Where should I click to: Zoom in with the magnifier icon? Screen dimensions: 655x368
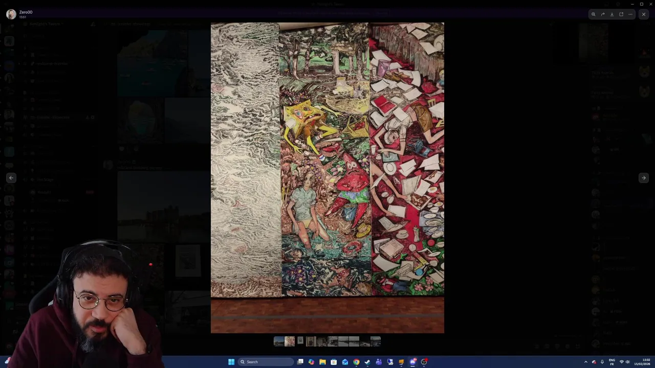click(593, 14)
